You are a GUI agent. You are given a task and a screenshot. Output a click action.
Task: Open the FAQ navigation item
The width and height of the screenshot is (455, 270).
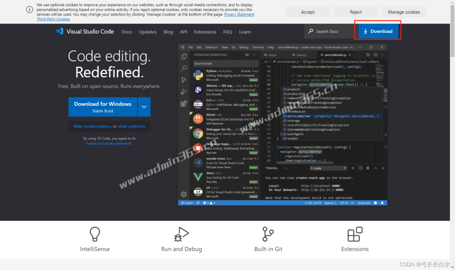(228, 32)
